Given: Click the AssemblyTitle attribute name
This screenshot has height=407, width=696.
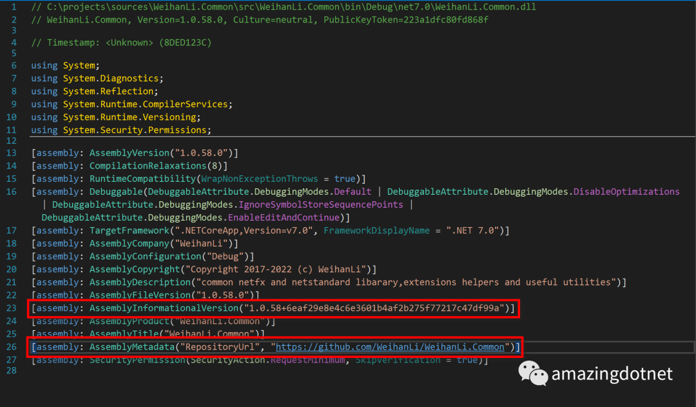Looking at the screenshot, I should pos(124,333).
